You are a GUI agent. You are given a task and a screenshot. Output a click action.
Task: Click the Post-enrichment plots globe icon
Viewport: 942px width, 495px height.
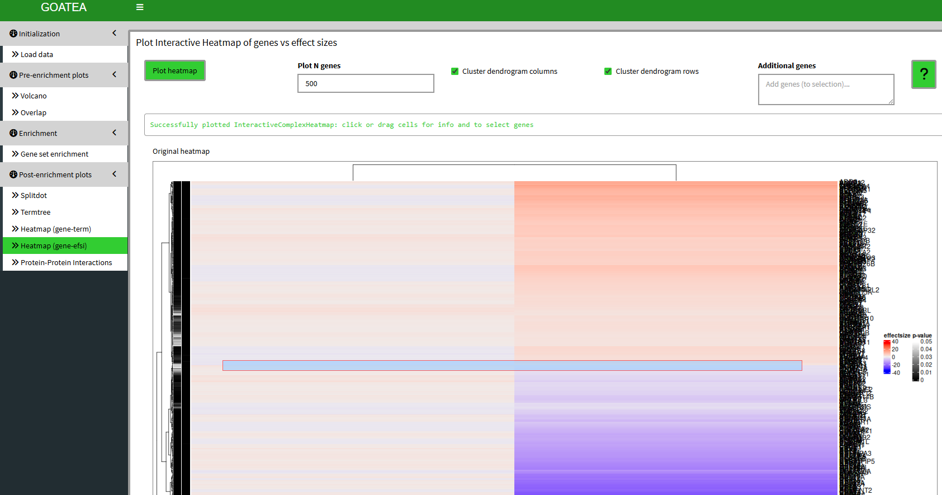pos(13,175)
